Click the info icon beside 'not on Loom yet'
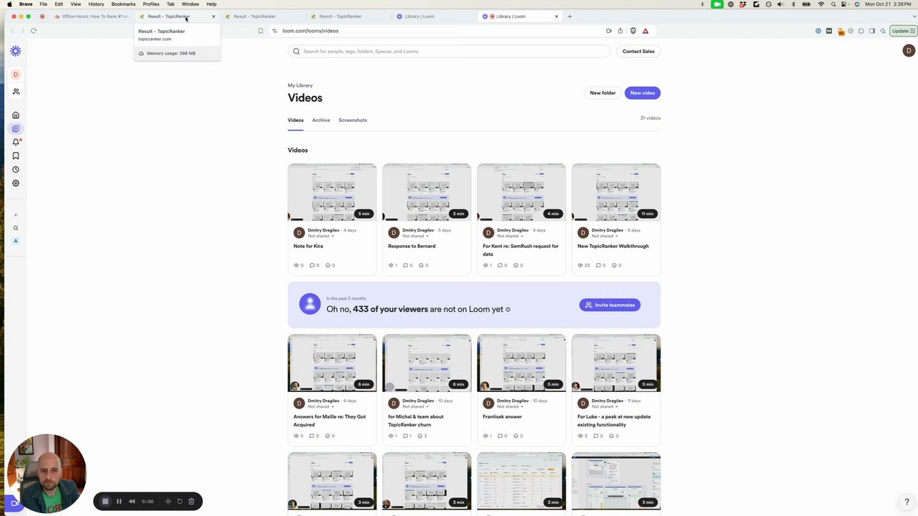This screenshot has width=918, height=516. [508, 310]
